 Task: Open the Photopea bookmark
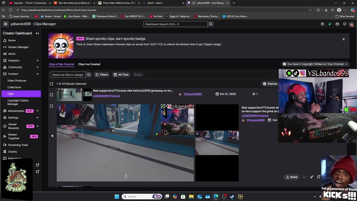[x=105, y=16]
